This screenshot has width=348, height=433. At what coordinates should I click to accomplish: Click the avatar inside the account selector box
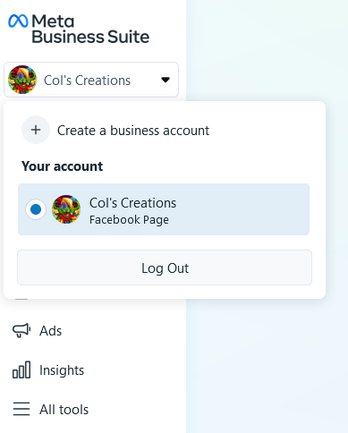point(22,80)
